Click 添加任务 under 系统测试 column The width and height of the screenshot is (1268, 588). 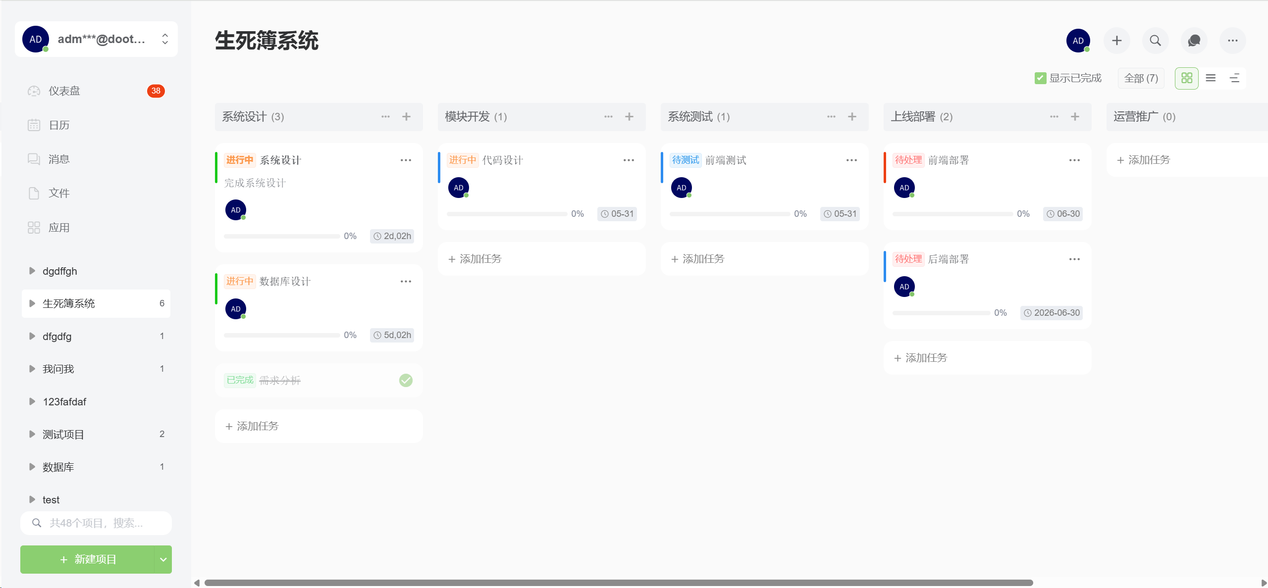coord(703,259)
